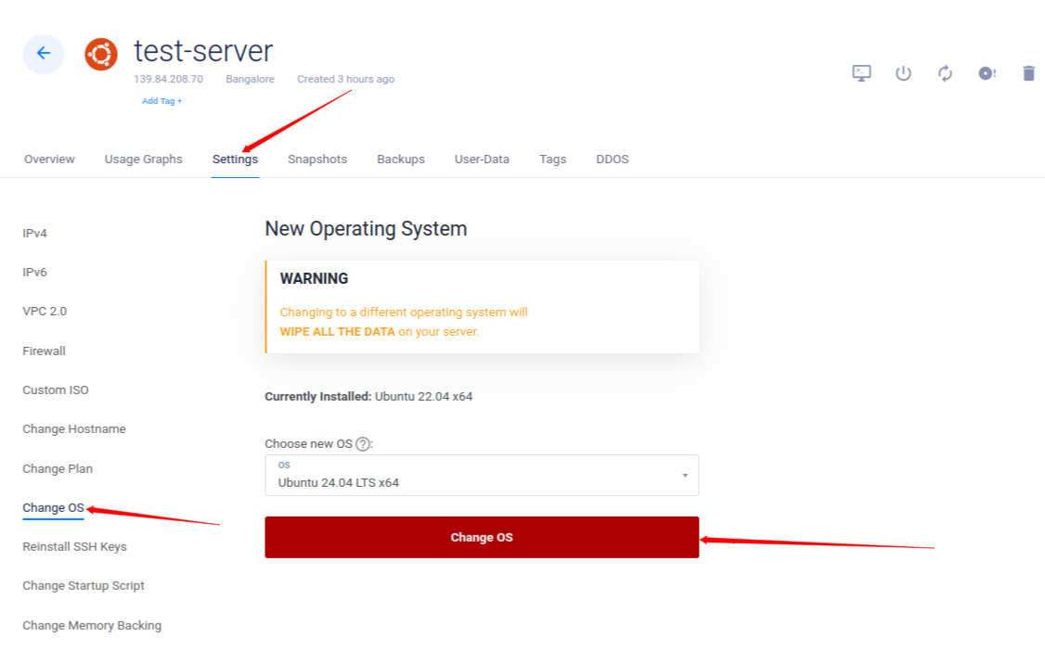Select Change Plan in sidebar

58,468
